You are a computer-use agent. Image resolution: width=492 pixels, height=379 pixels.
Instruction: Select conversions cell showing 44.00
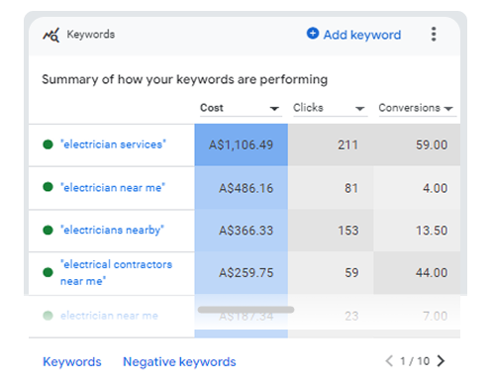[417, 273]
